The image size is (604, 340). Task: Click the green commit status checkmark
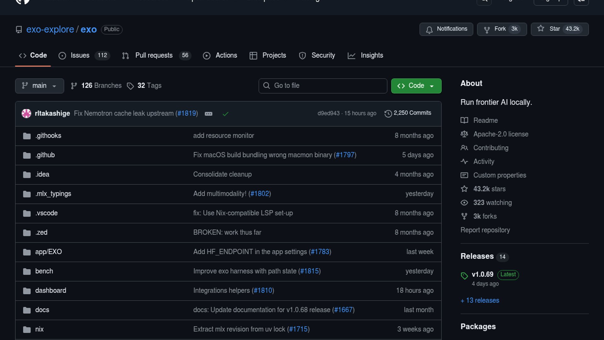click(x=225, y=114)
